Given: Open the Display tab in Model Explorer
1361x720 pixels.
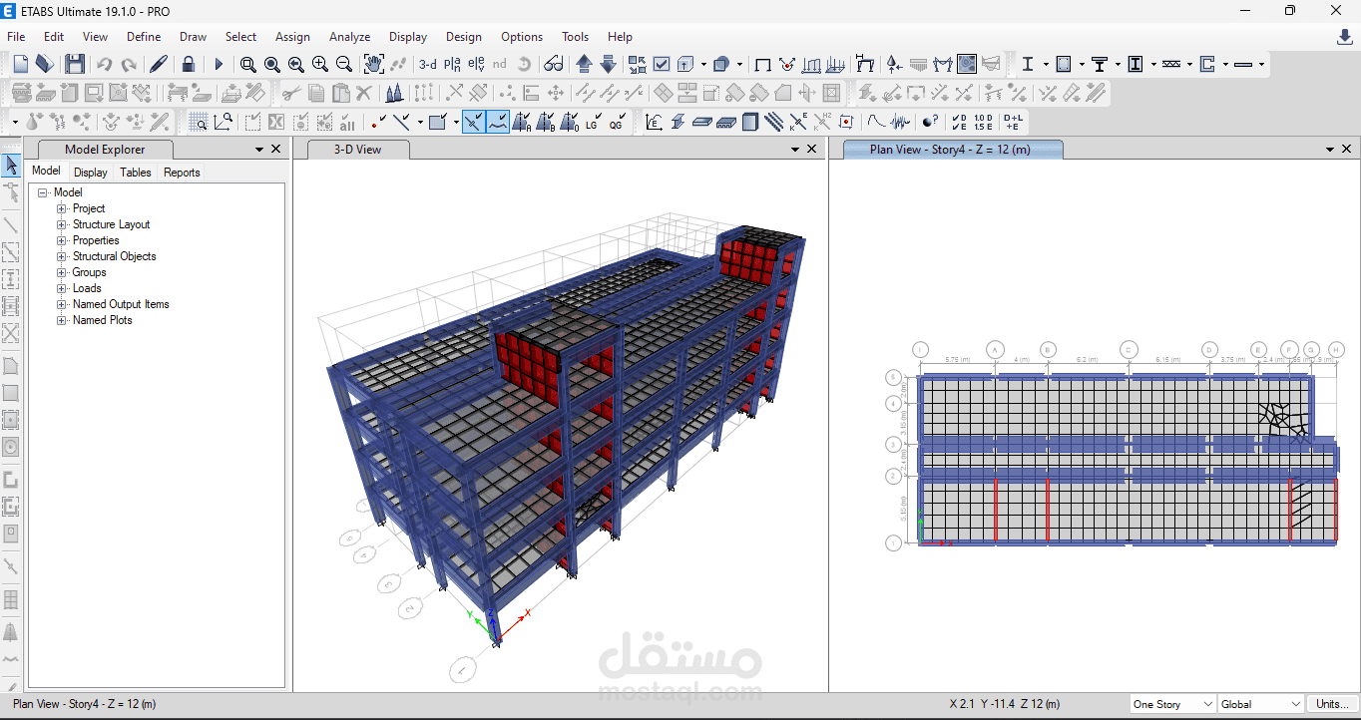Looking at the screenshot, I should tap(91, 173).
